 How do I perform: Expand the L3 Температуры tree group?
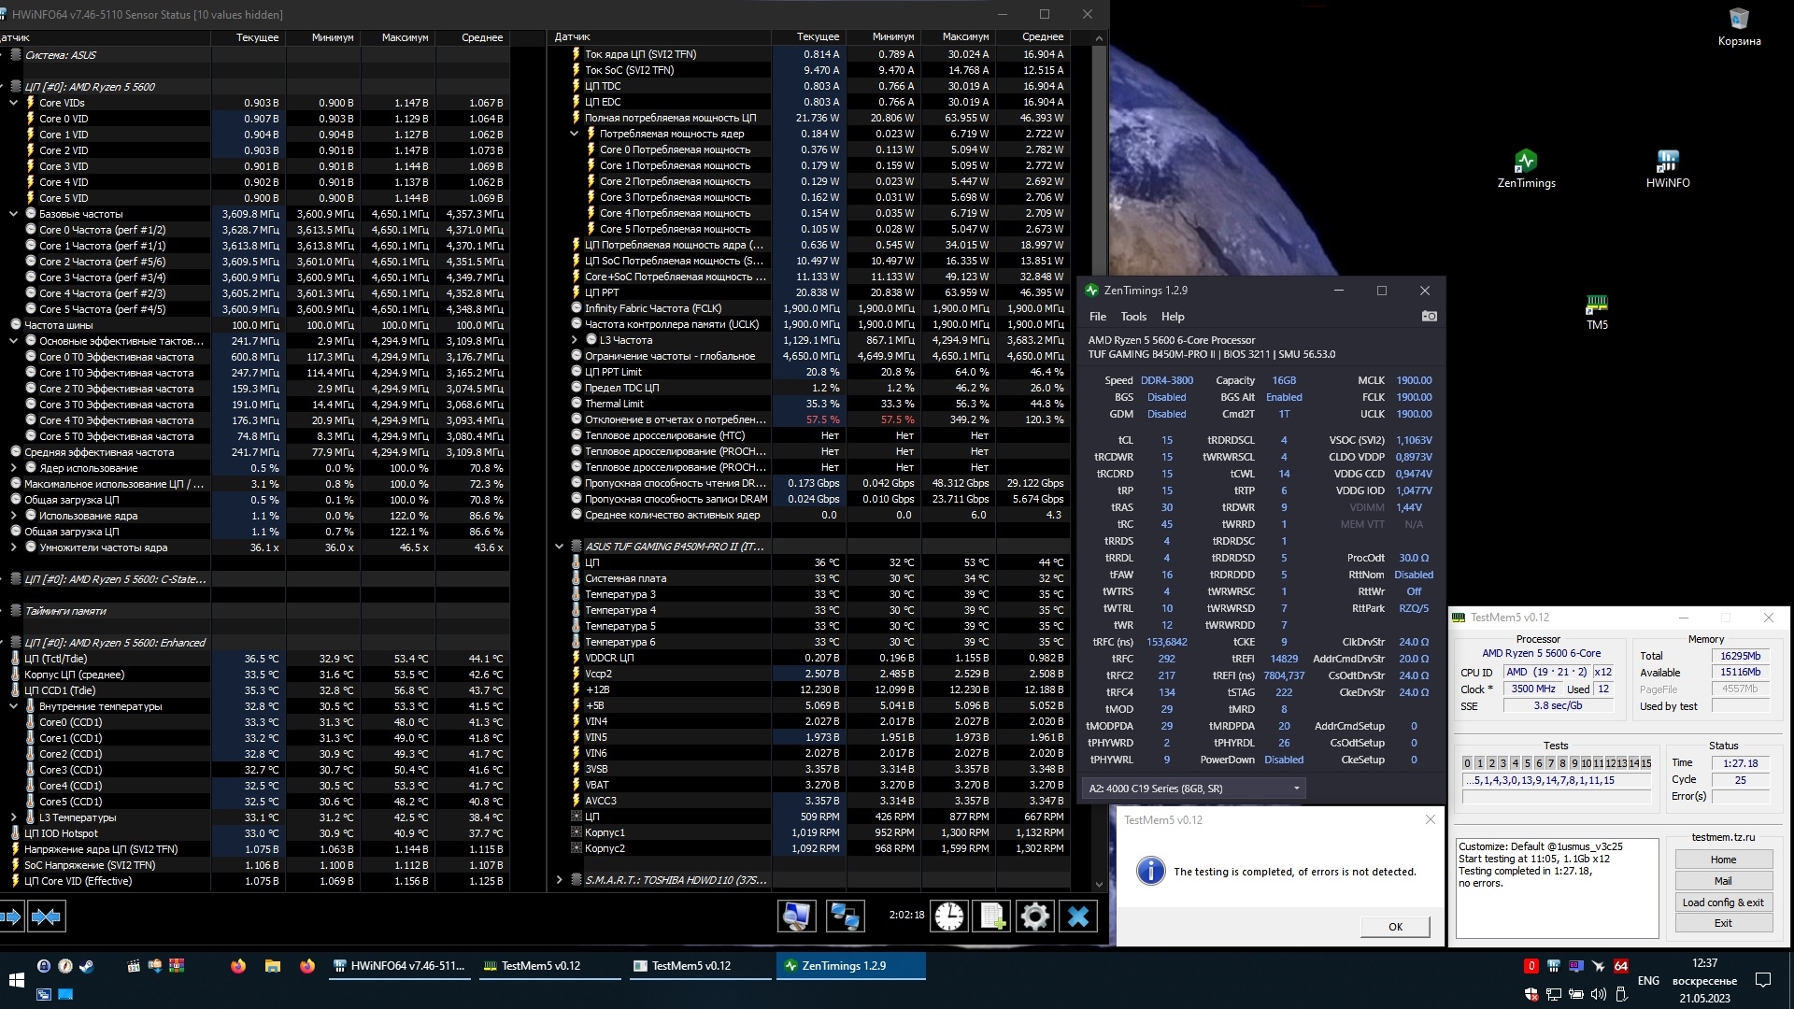pyautogui.click(x=14, y=817)
